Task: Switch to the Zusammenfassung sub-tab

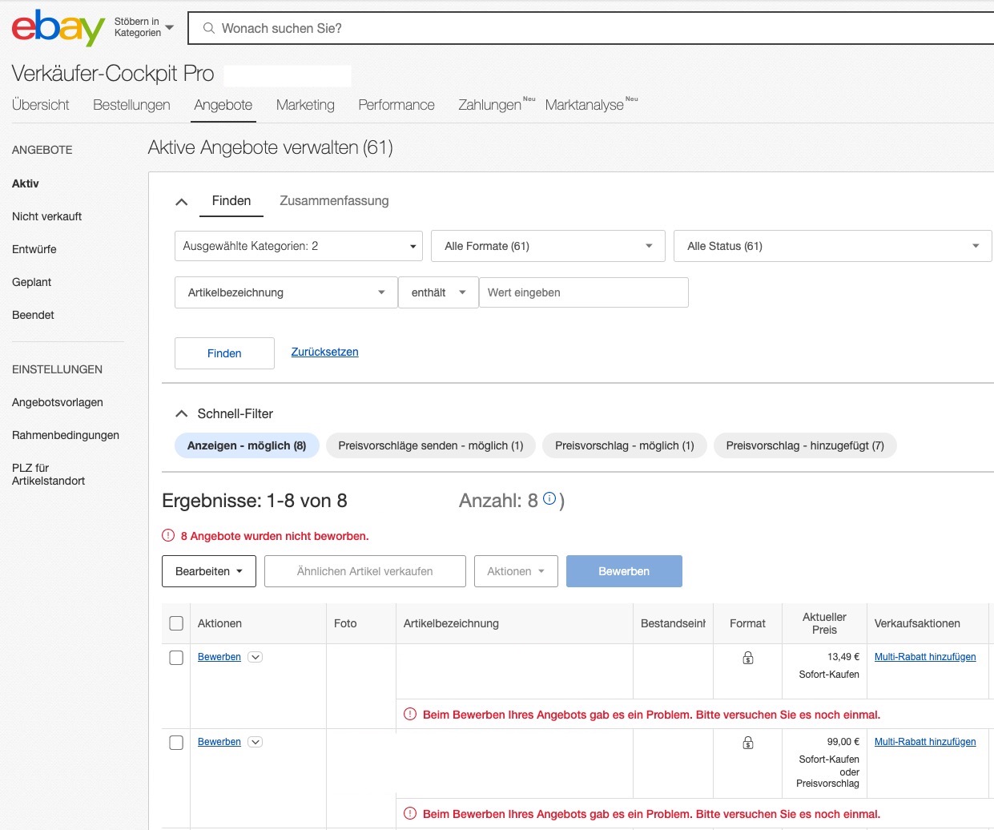Action: click(x=334, y=201)
